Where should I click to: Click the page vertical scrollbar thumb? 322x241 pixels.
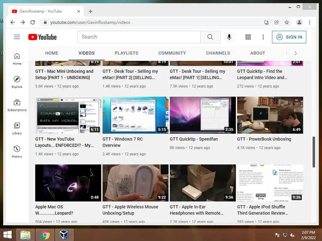point(314,152)
